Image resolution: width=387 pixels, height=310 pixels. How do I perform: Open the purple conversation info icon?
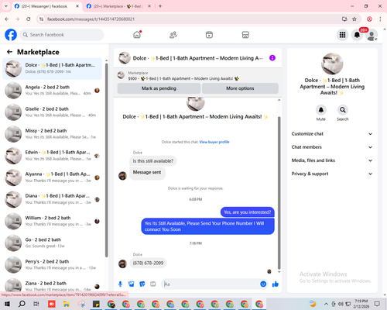(272, 58)
